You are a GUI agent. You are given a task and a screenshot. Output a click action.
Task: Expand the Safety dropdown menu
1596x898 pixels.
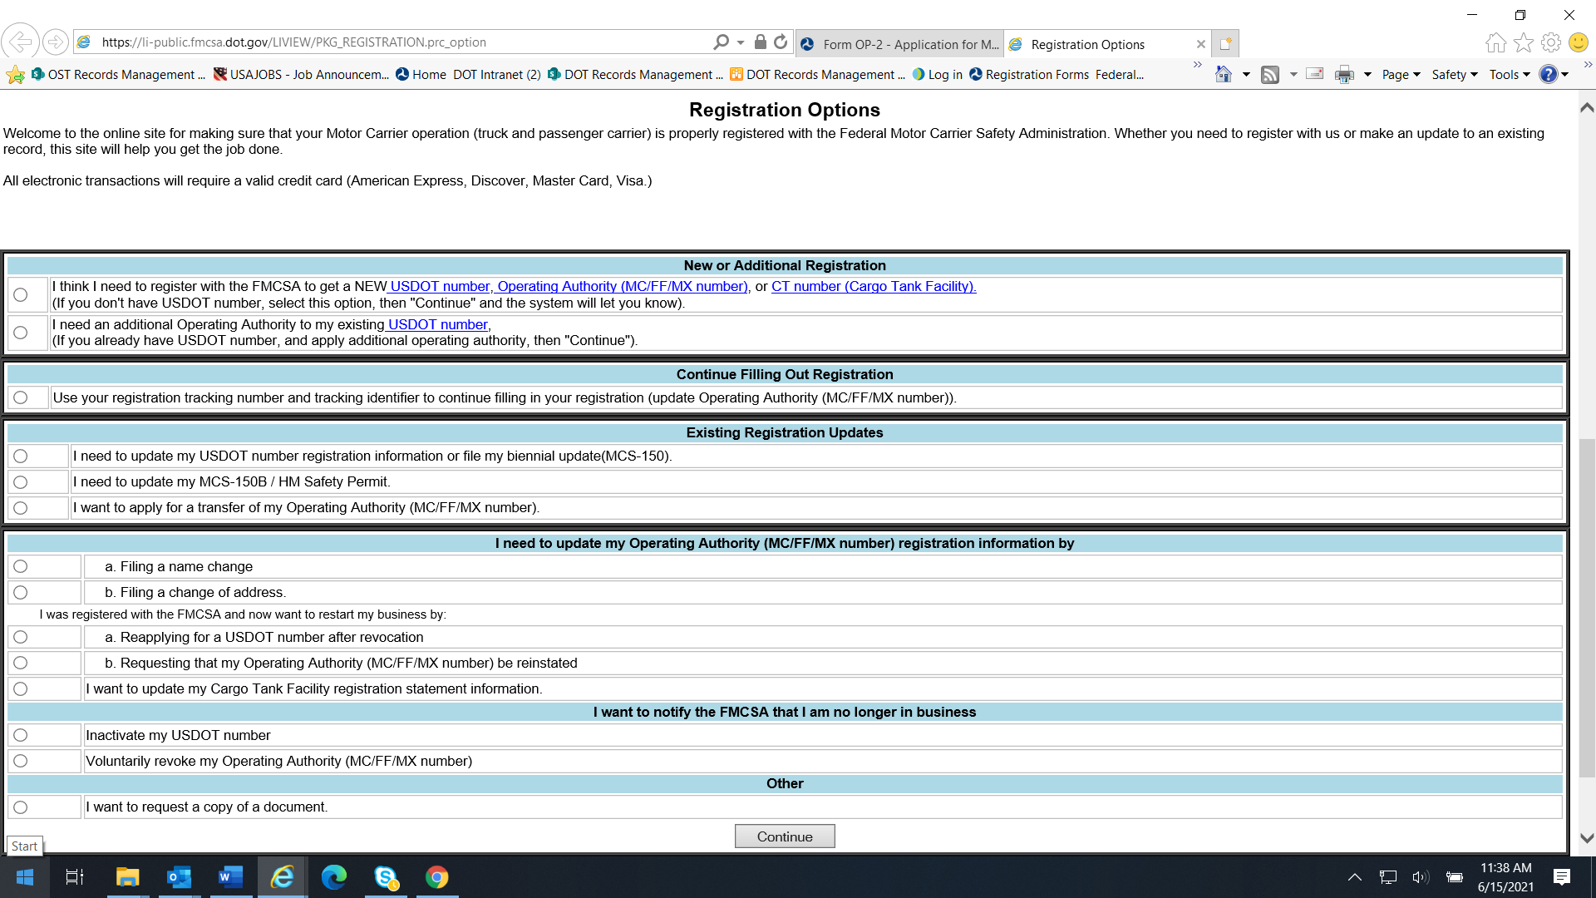pyautogui.click(x=1454, y=75)
